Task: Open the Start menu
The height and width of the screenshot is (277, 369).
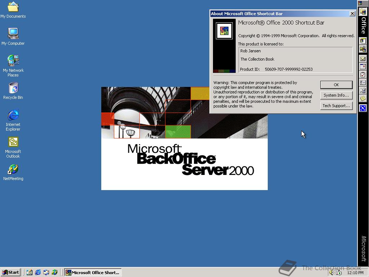Action: point(10,272)
